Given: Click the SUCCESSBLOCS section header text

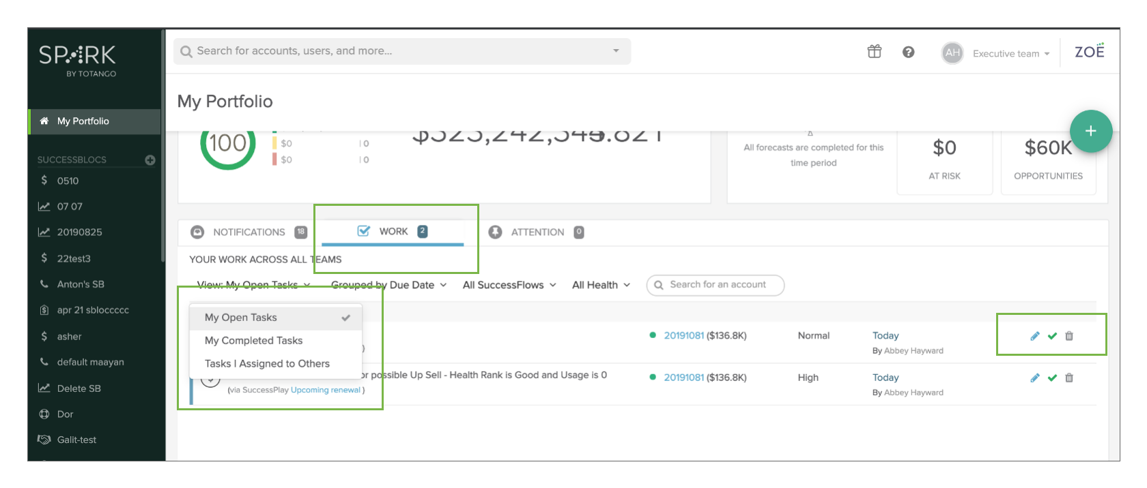Looking at the screenshot, I should pos(72,160).
